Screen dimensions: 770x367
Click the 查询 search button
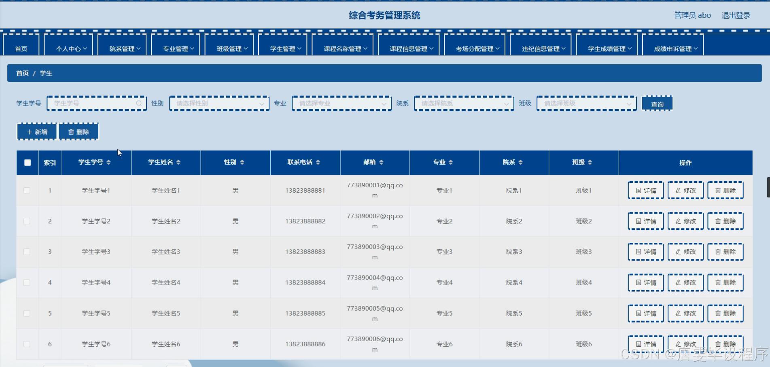click(x=657, y=104)
